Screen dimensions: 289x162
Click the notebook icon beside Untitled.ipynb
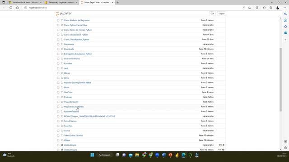pyautogui.click(x=62, y=145)
